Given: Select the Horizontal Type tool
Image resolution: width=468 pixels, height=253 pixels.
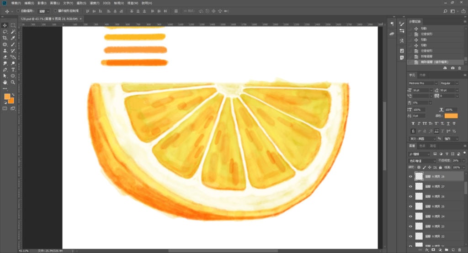Looking at the screenshot, I should point(13,70).
